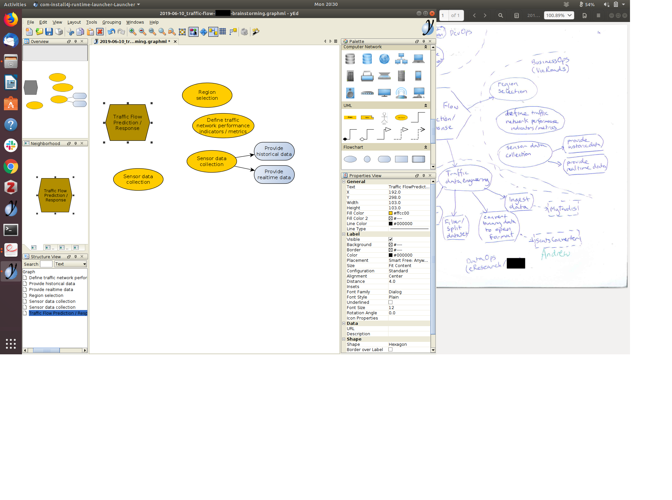Check the Border over Label checkbox

[390, 350]
